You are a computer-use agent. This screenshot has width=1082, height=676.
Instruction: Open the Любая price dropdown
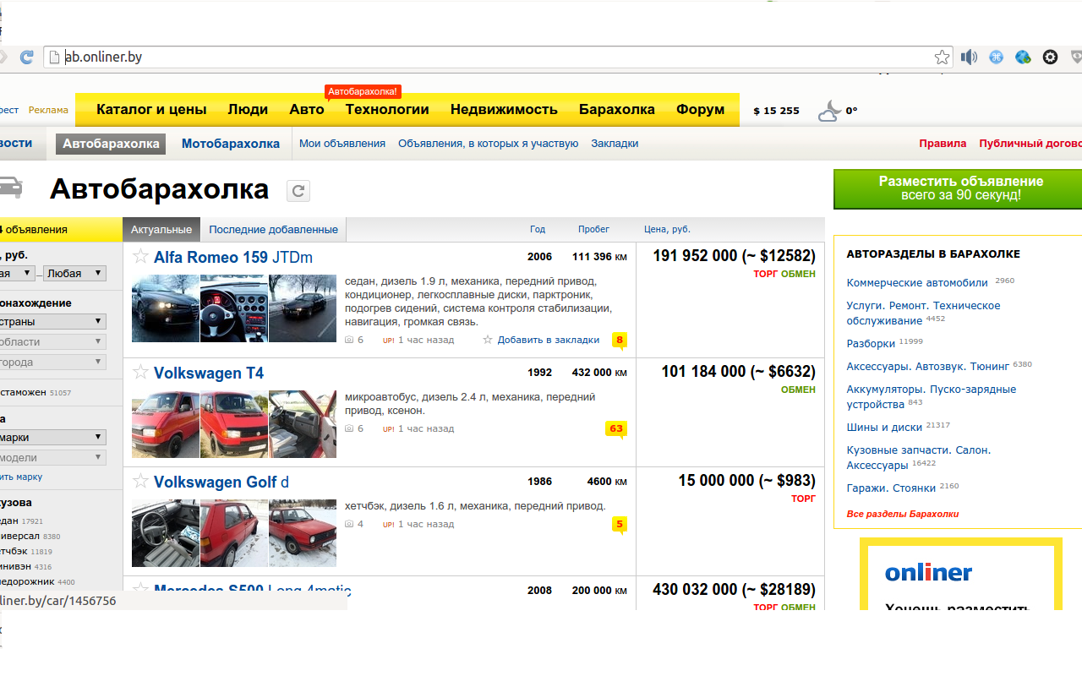pos(75,274)
